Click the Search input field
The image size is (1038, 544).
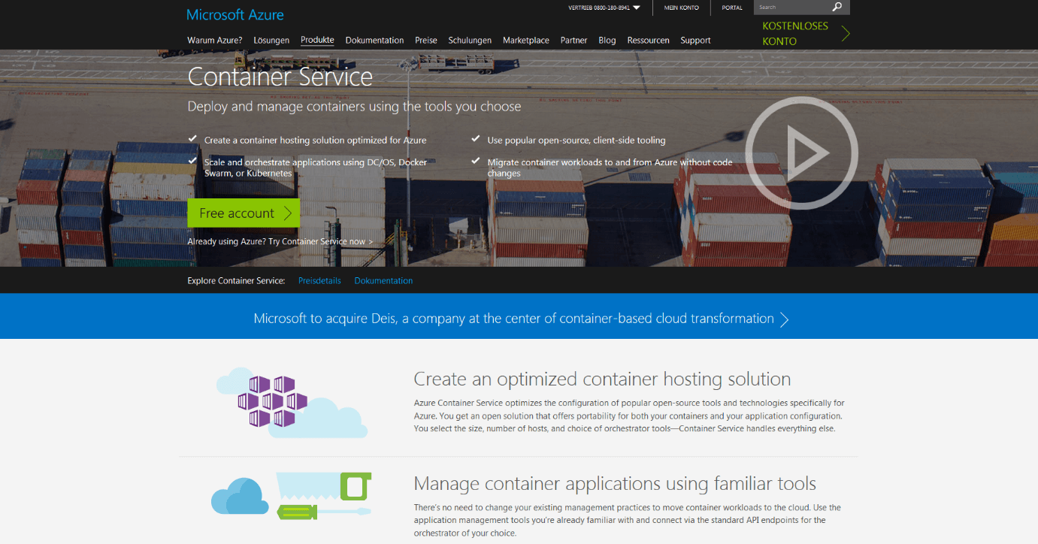791,8
